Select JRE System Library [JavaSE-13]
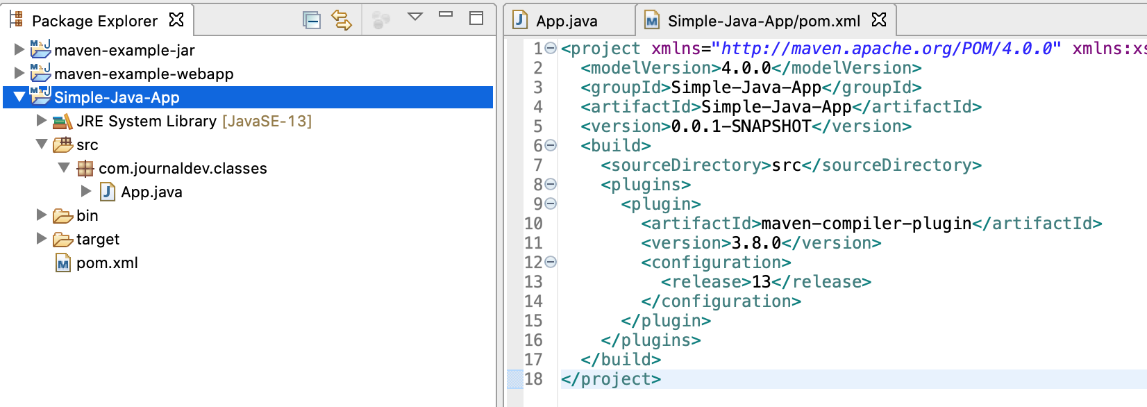1147x407 pixels. [194, 121]
